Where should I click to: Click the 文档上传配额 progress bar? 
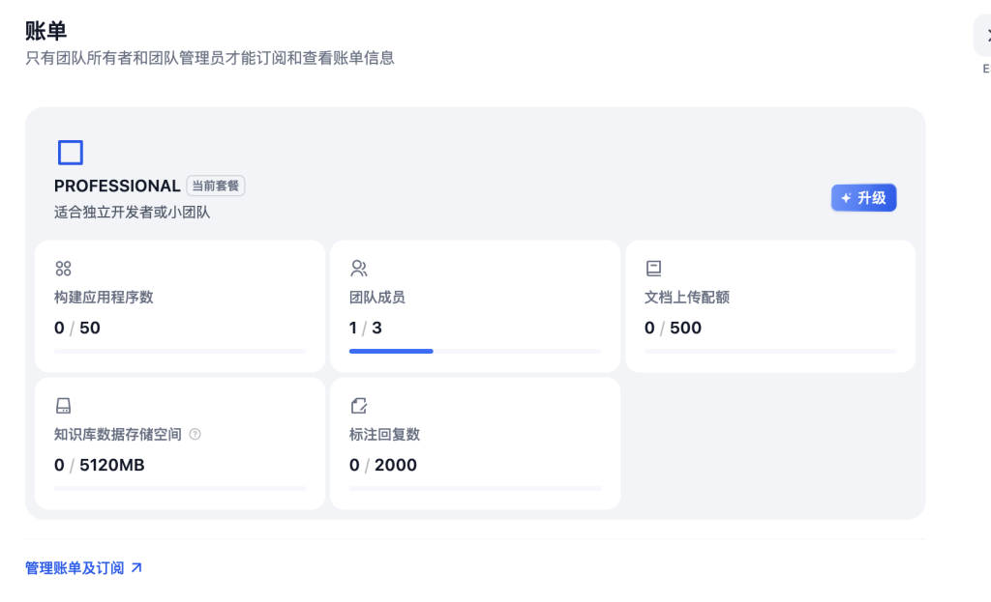click(x=770, y=351)
